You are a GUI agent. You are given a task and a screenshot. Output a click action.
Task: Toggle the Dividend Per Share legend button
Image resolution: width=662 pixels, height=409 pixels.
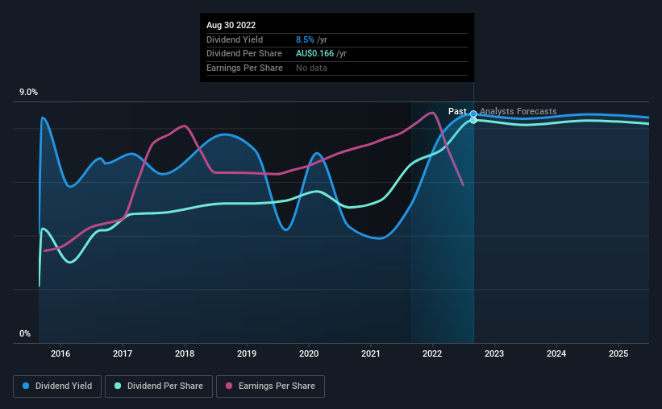point(159,386)
